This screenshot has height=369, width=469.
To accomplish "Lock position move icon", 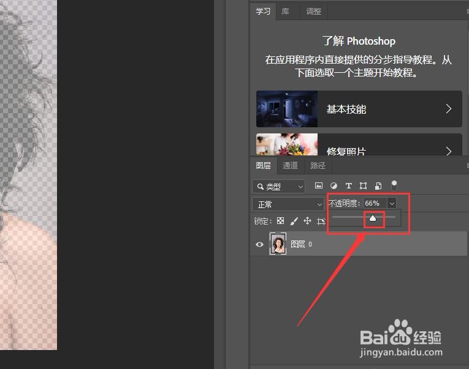I will pos(308,221).
